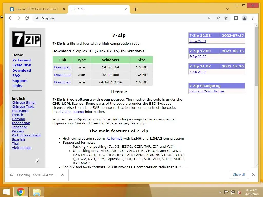Open Chrome's three-dot menu
Screen dimensions: 263x197
[x=253, y=18]
